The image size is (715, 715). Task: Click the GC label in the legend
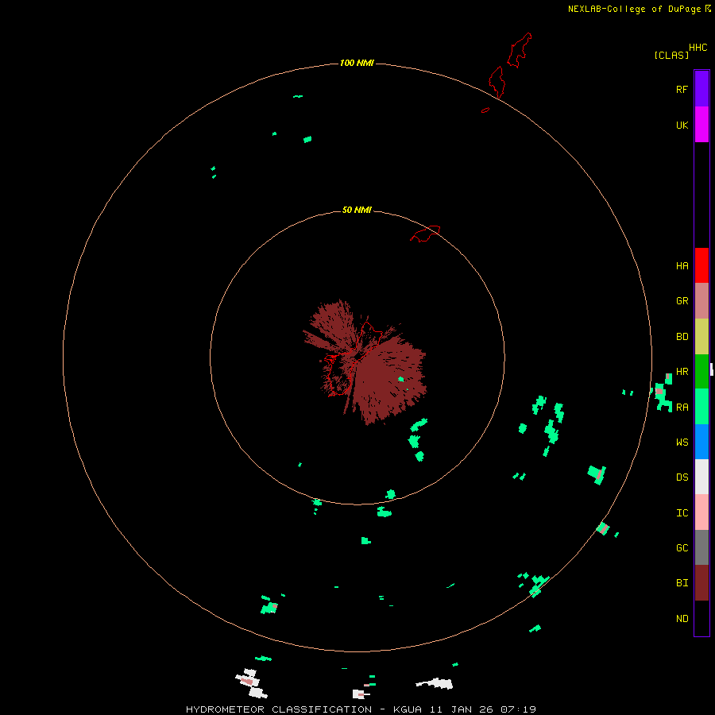(682, 548)
